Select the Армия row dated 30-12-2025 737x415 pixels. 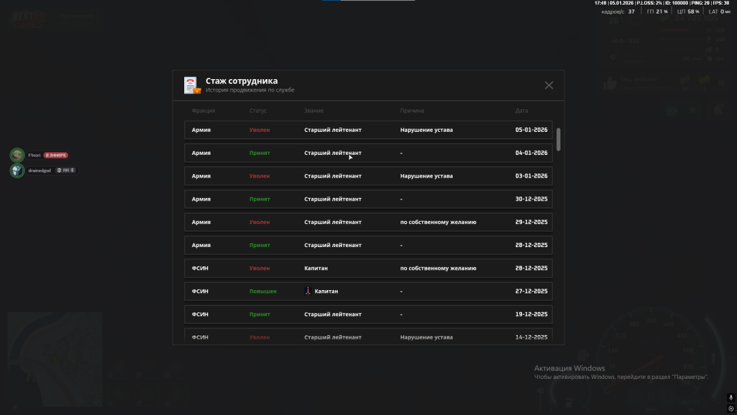368,199
